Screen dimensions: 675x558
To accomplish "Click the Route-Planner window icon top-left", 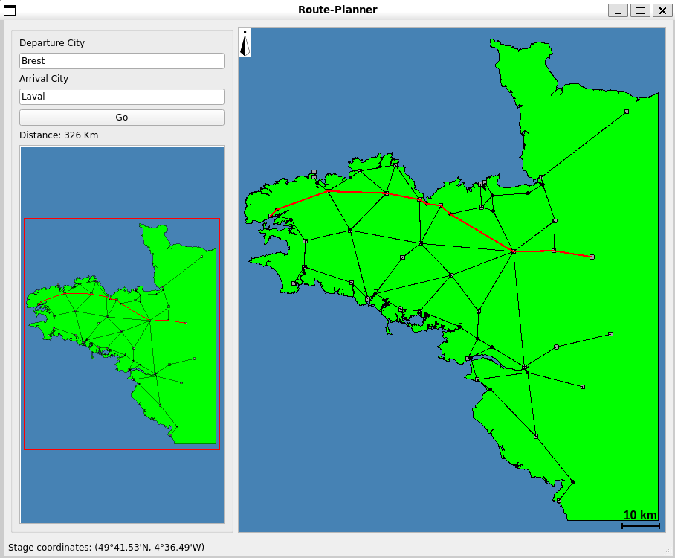I will [9, 10].
